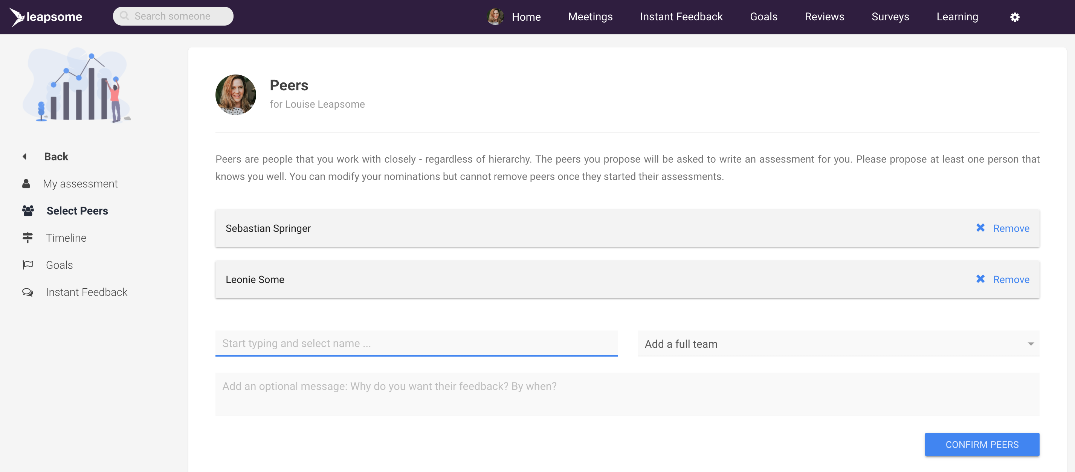Click the Select Peers group icon
Screen dimensions: 1075x472
tap(28, 210)
